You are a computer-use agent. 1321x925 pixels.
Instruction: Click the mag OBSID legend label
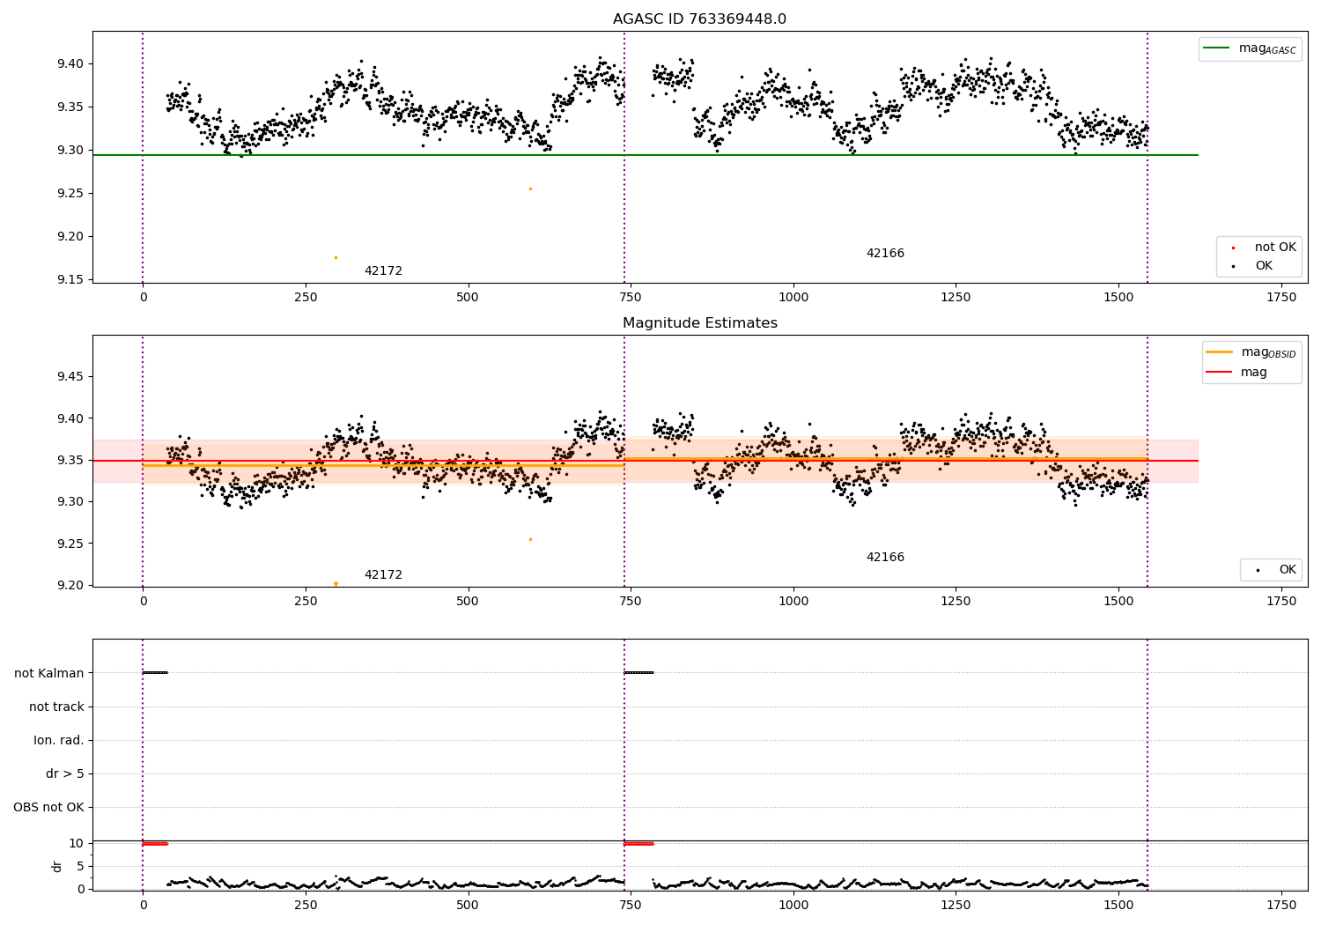click(x=1269, y=352)
